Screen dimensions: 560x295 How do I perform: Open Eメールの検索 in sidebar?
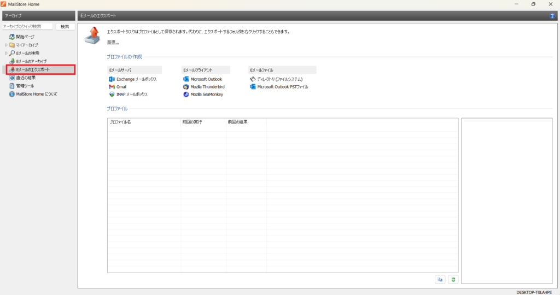[x=24, y=53]
